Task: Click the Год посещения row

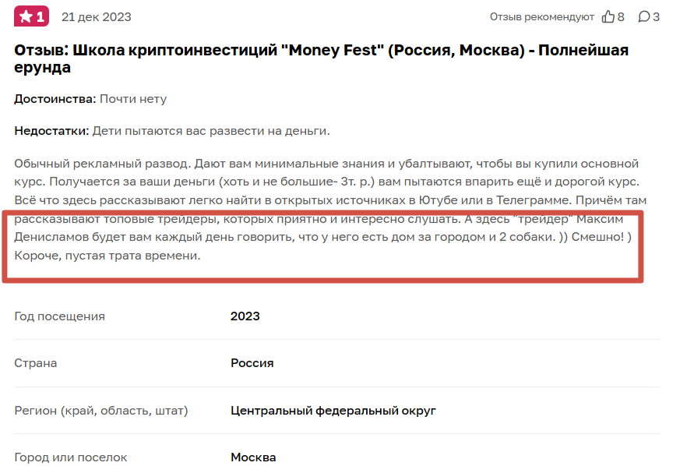Action: 58,315
